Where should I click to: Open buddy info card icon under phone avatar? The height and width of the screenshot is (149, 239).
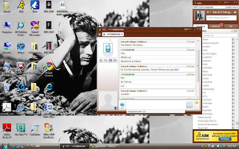(101, 60)
